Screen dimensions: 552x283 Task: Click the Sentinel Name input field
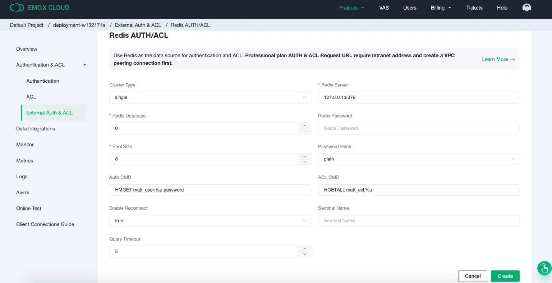click(419, 221)
